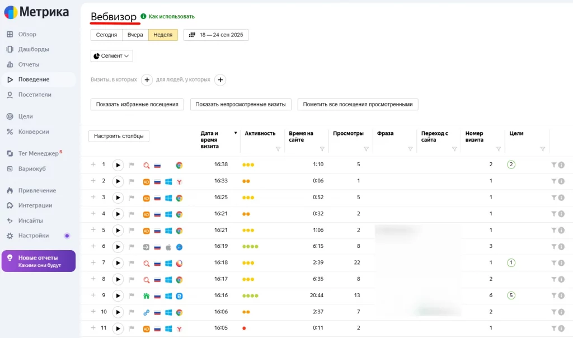Screen dimensions: 573x338
Task: Open the Тег Менеджер sidebar section
Action: click(34, 154)
